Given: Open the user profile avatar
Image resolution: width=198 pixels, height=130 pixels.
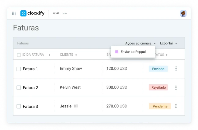Looking at the screenshot, I should point(183,13).
